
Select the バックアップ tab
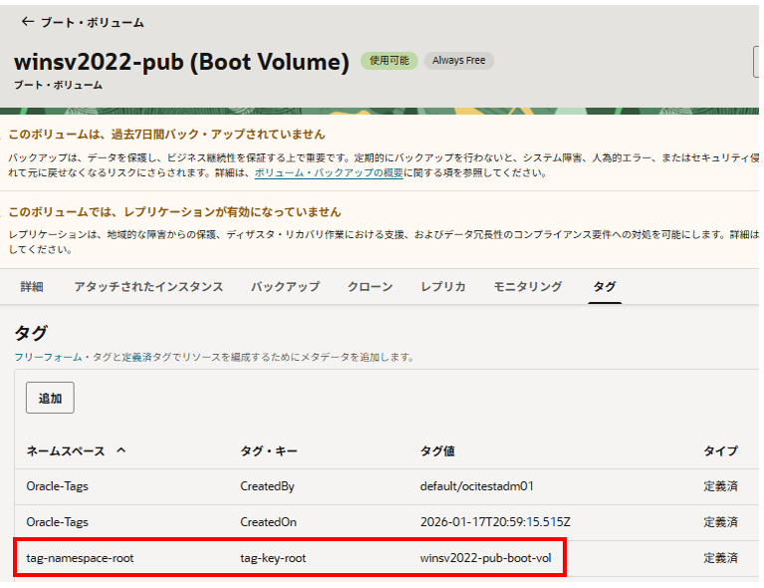coord(285,286)
